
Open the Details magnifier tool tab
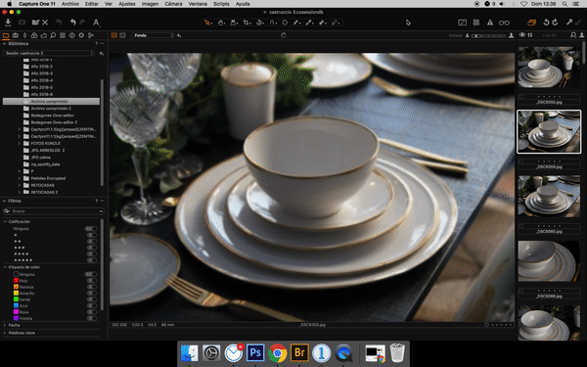53,35
